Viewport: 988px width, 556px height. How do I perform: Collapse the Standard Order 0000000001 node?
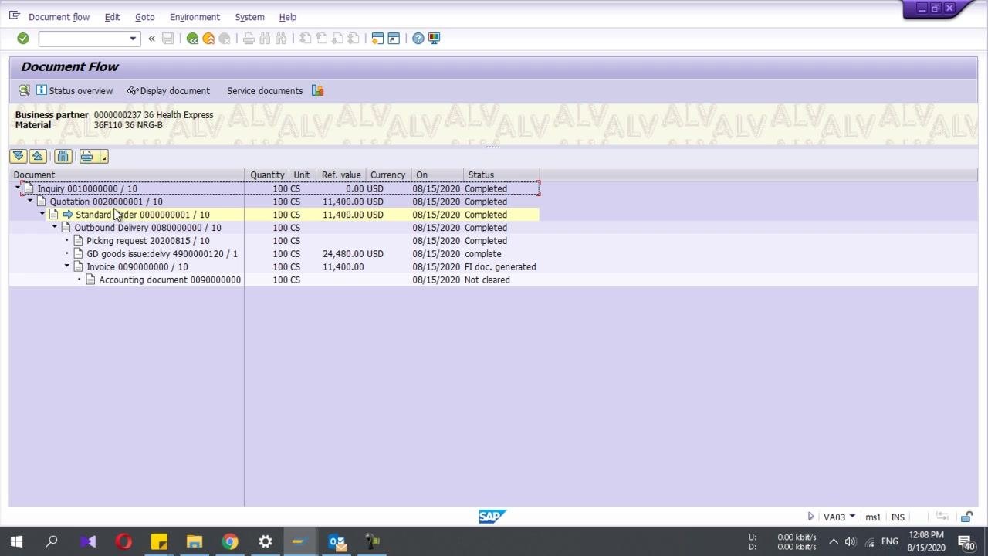point(42,214)
